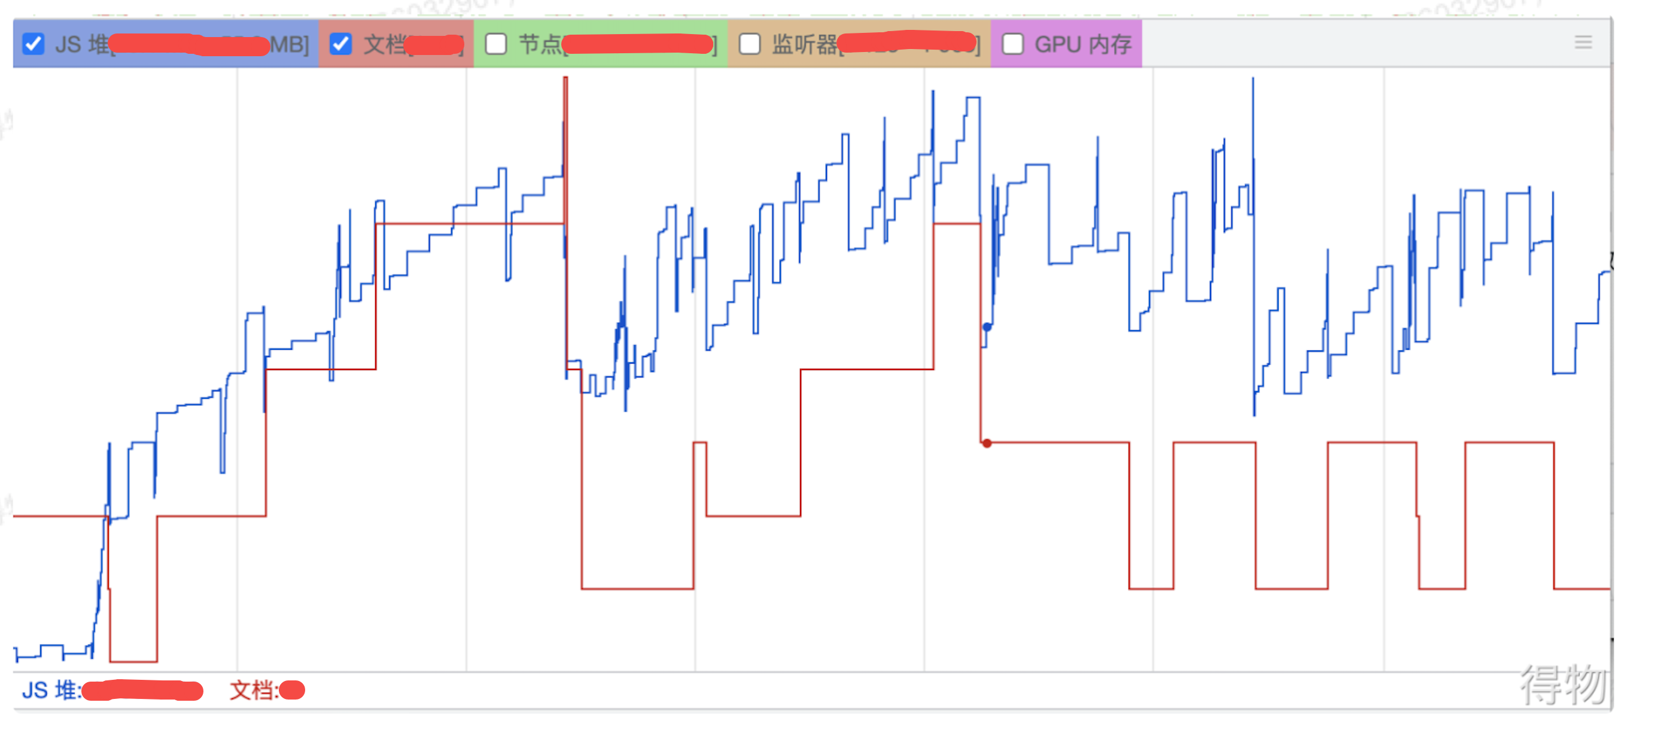Open the hamburger menu at top right
Image resolution: width=1667 pixels, height=739 pixels.
coord(1583,42)
